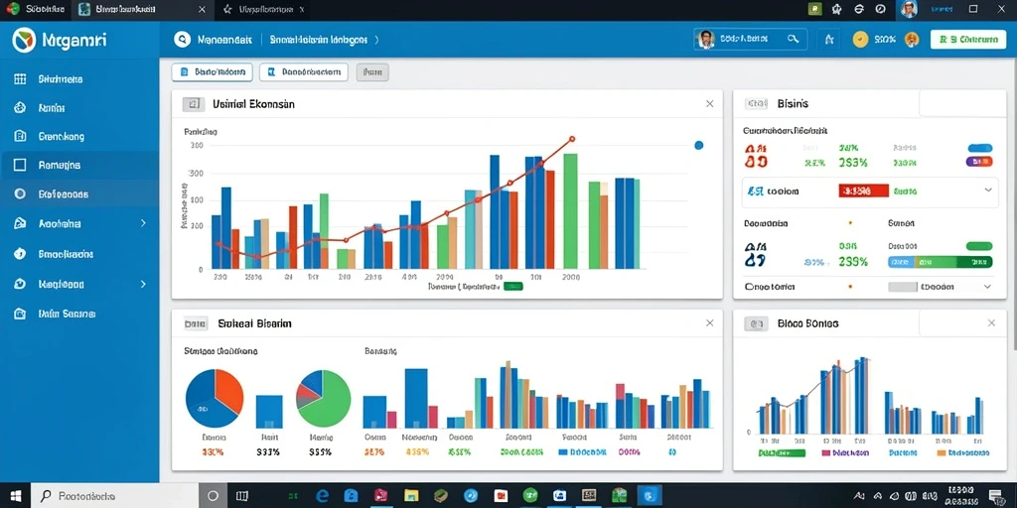The image size is (1017, 508).
Task: Open the globe icon sidebar item
Action: (20, 107)
